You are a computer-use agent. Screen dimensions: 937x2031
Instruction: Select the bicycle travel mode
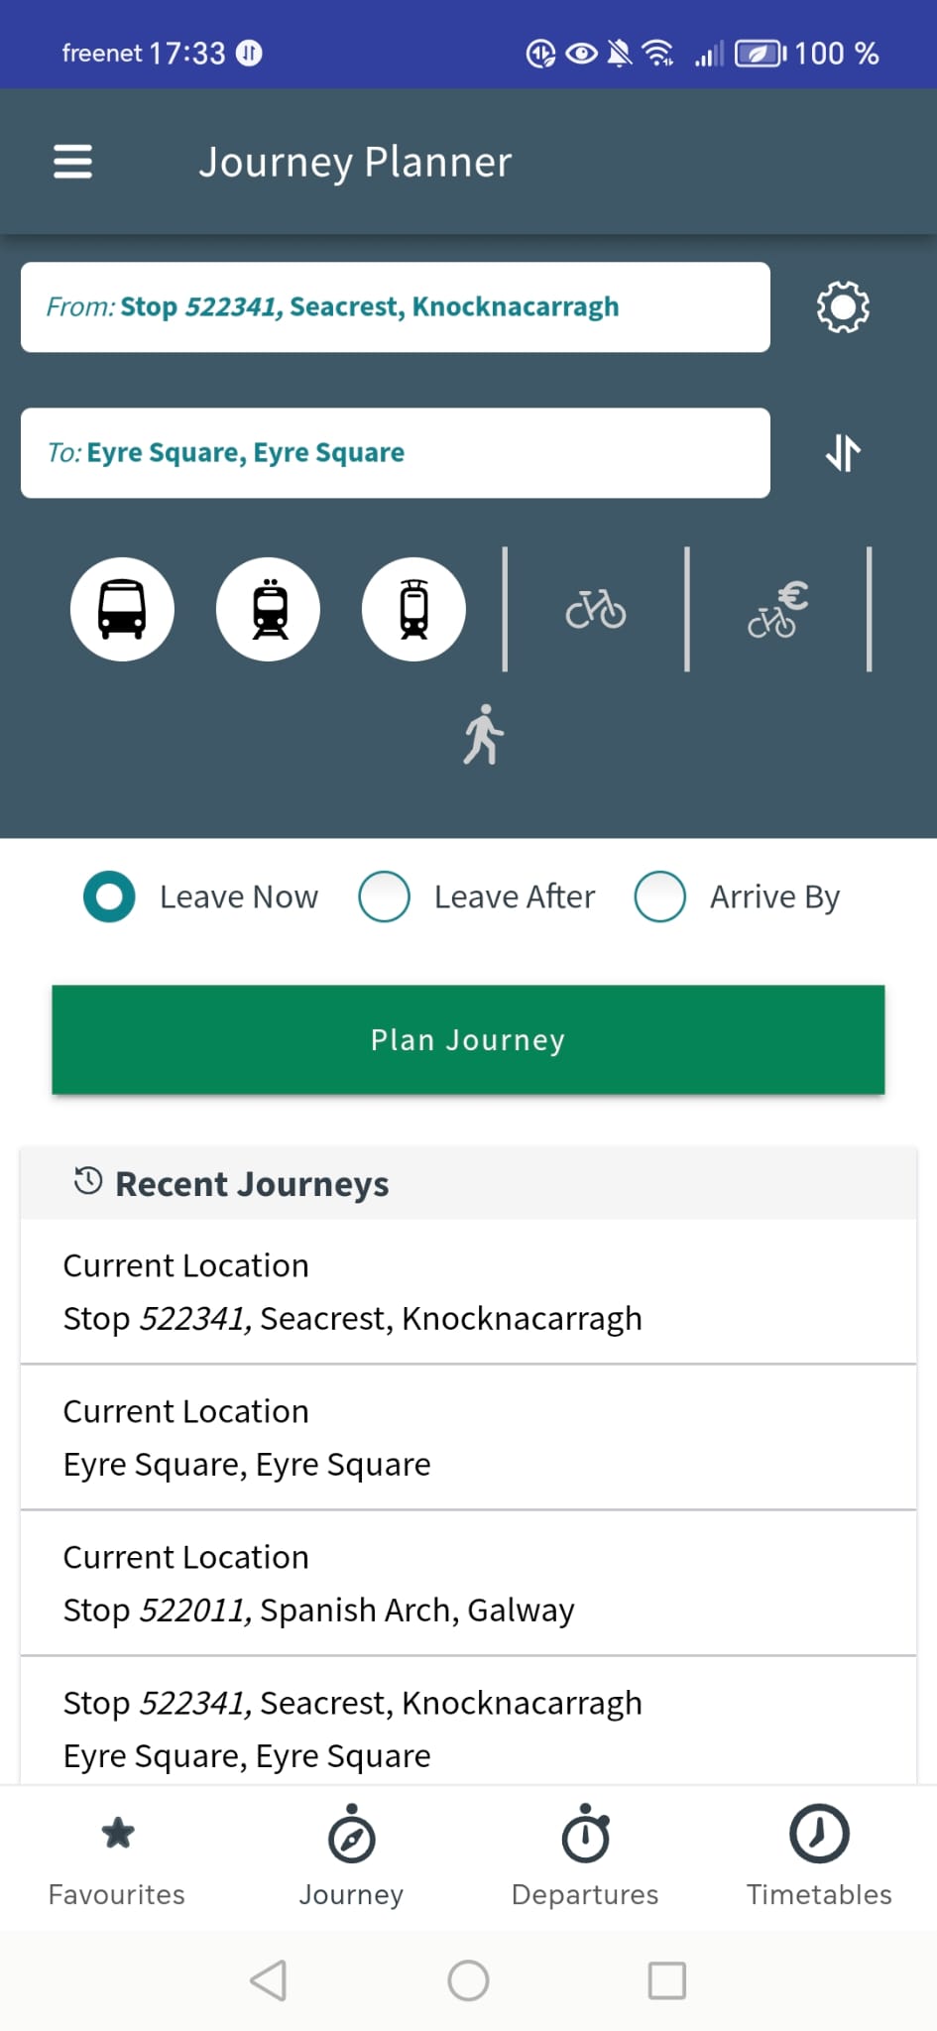(x=596, y=609)
